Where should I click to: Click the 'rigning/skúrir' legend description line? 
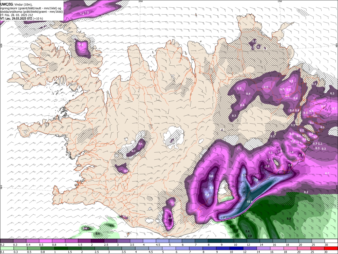coord(31,8)
